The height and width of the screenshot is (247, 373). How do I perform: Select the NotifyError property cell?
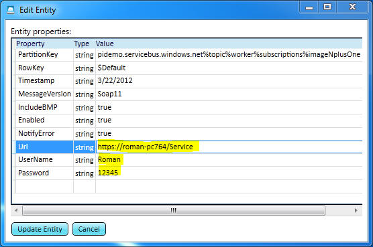point(44,134)
